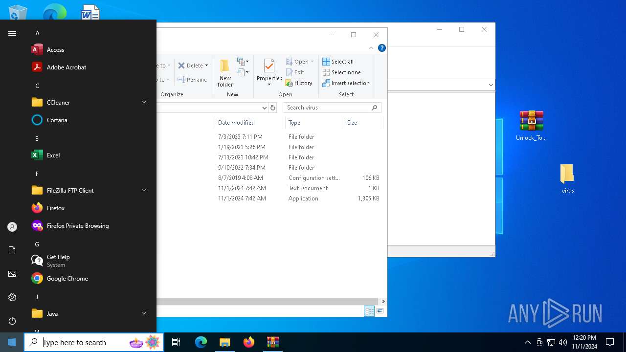Open the Delete dropdown arrow

(x=206, y=66)
